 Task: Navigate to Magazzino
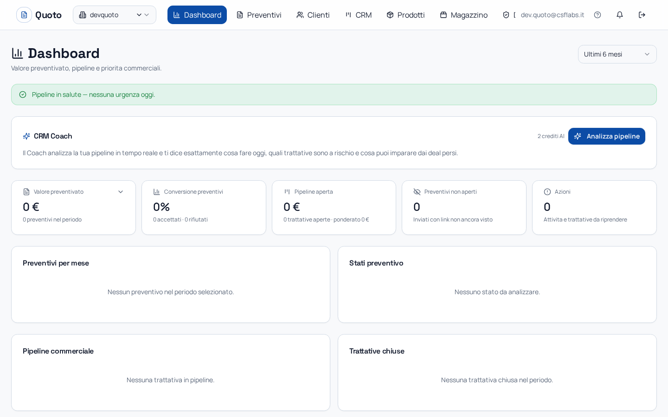coord(464,15)
